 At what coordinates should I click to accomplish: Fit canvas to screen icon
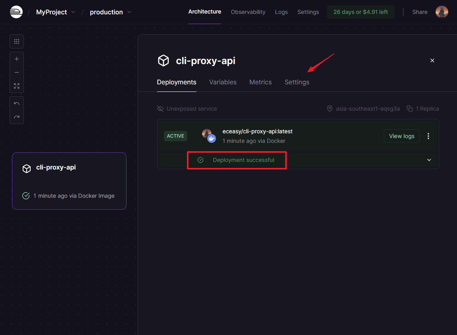click(x=17, y=86)
